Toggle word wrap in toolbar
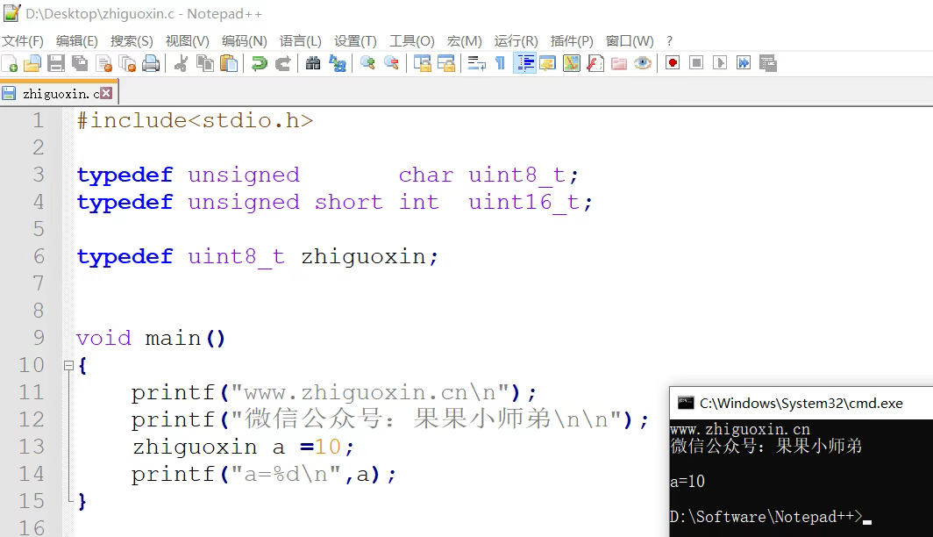This screenshot has width=933, height=537. (x=477, y=63)
